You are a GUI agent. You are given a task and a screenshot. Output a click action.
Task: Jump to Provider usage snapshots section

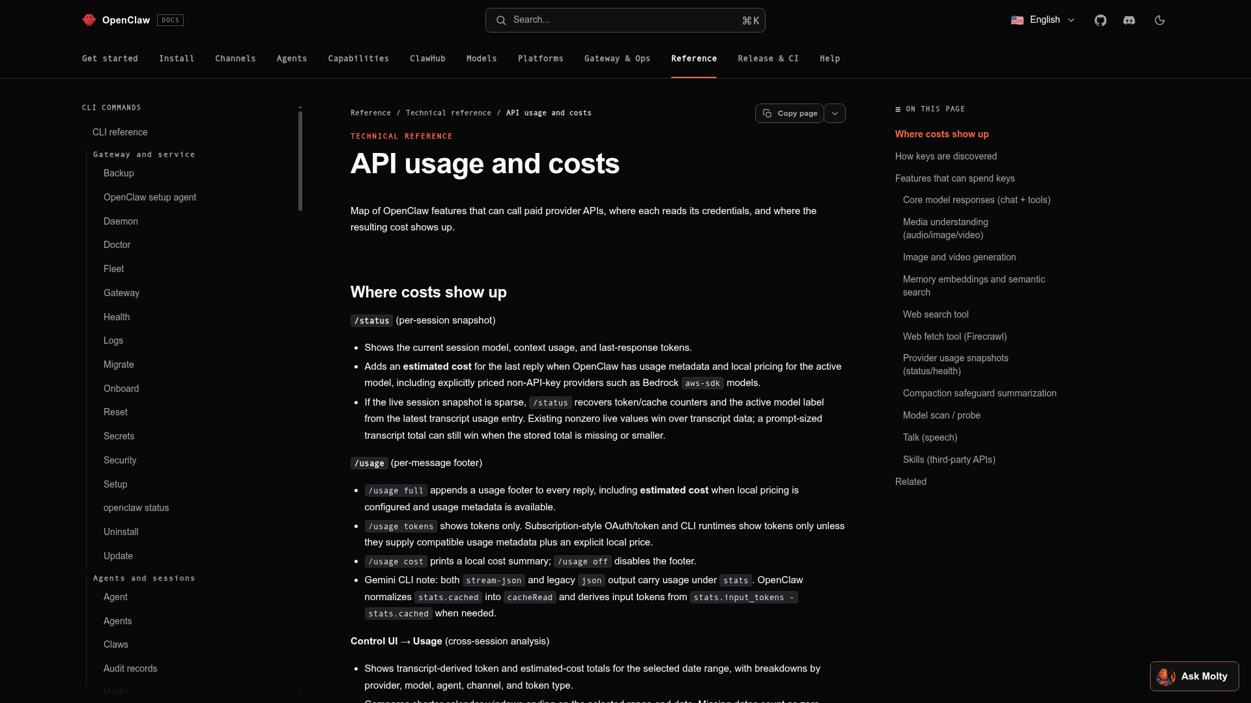point(956,365)
